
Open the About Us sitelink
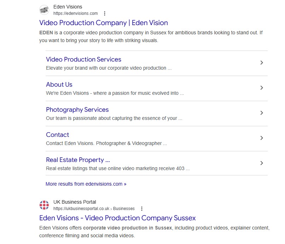point(59,85)
